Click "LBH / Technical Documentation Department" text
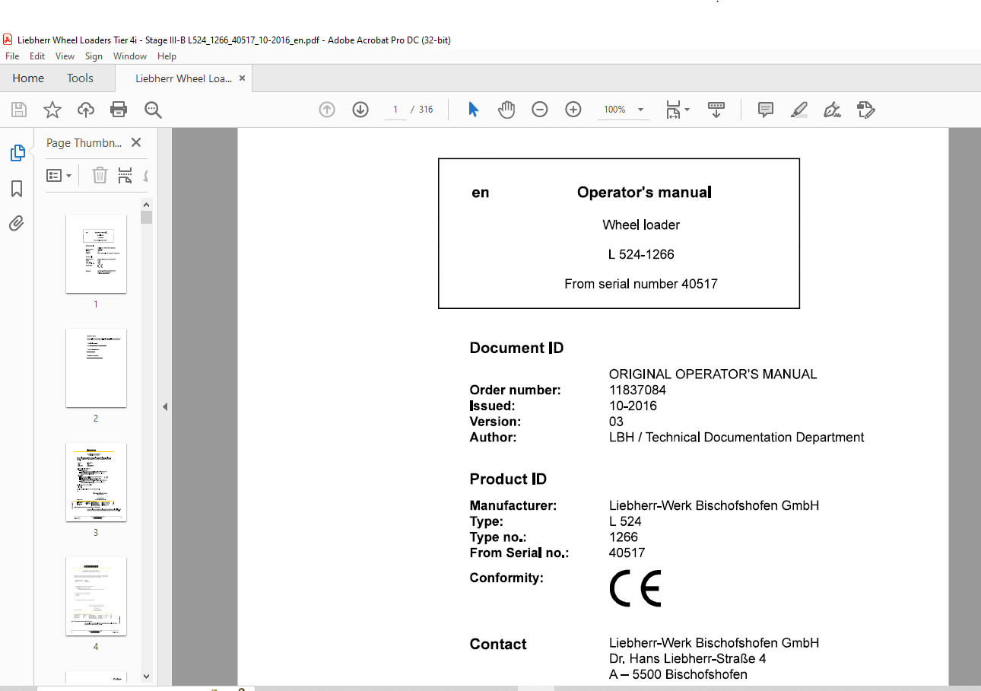 (736, 438)
